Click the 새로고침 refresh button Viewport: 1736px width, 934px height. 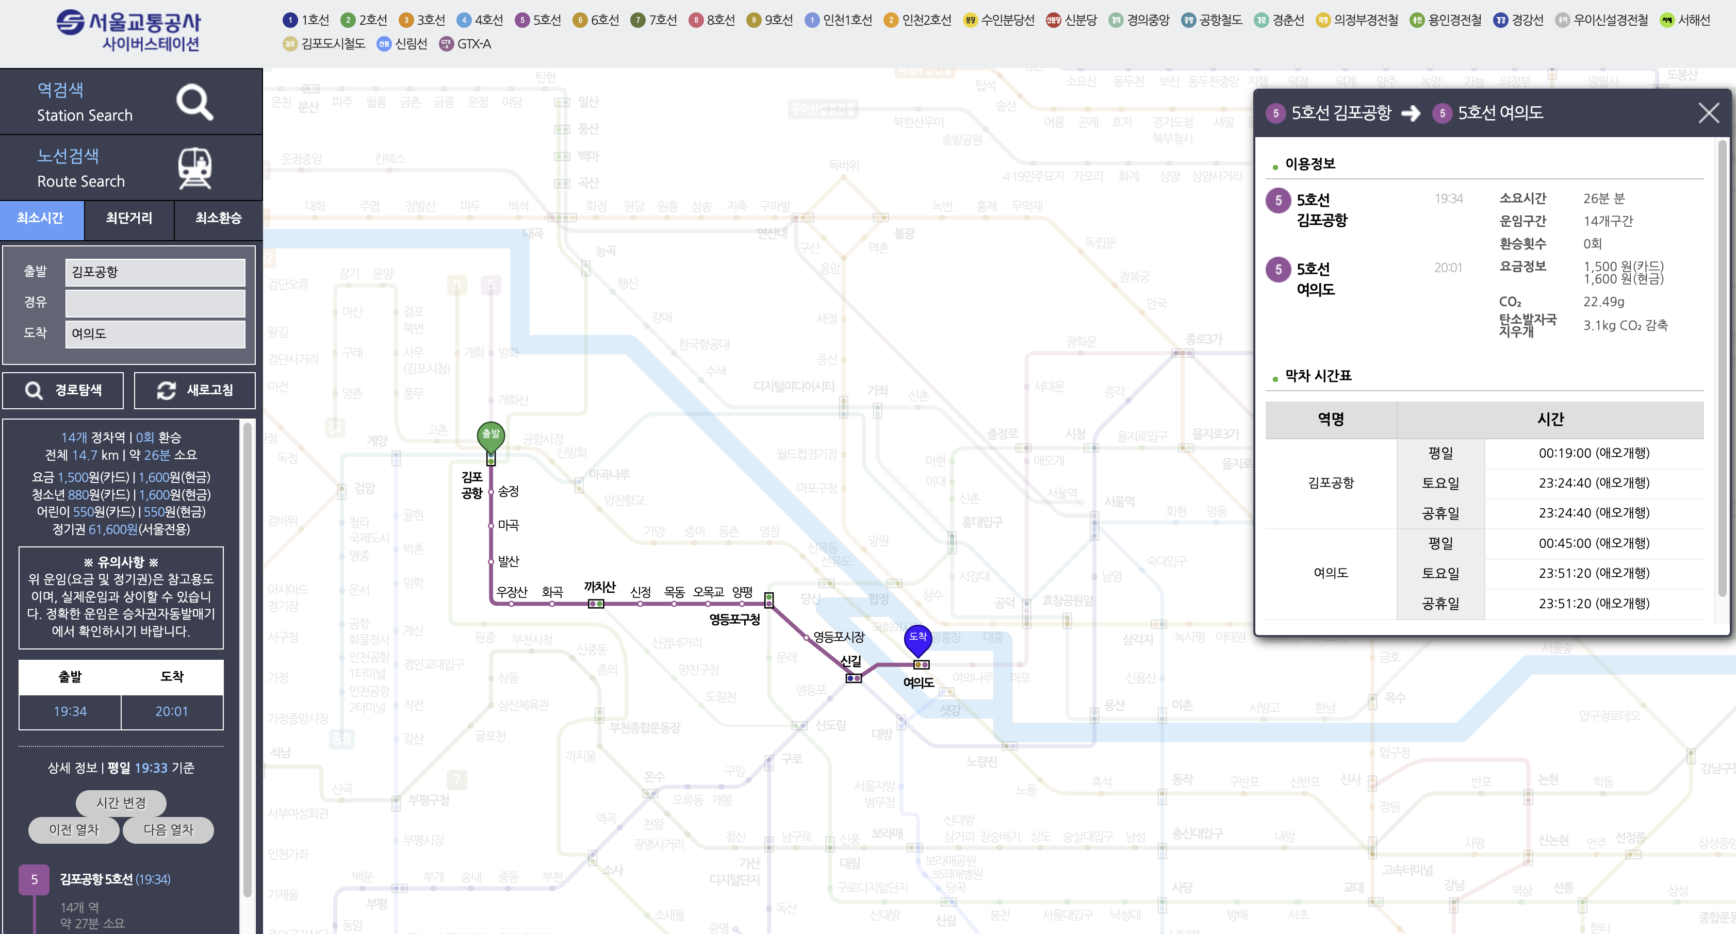coord(195,390)
